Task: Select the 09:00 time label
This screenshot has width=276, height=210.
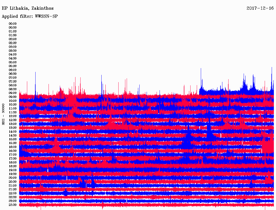Action: (13, 93)
